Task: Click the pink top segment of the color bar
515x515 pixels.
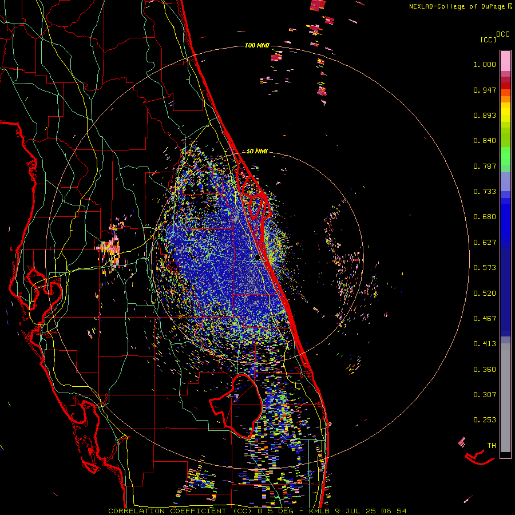Action: pos(505,61)
